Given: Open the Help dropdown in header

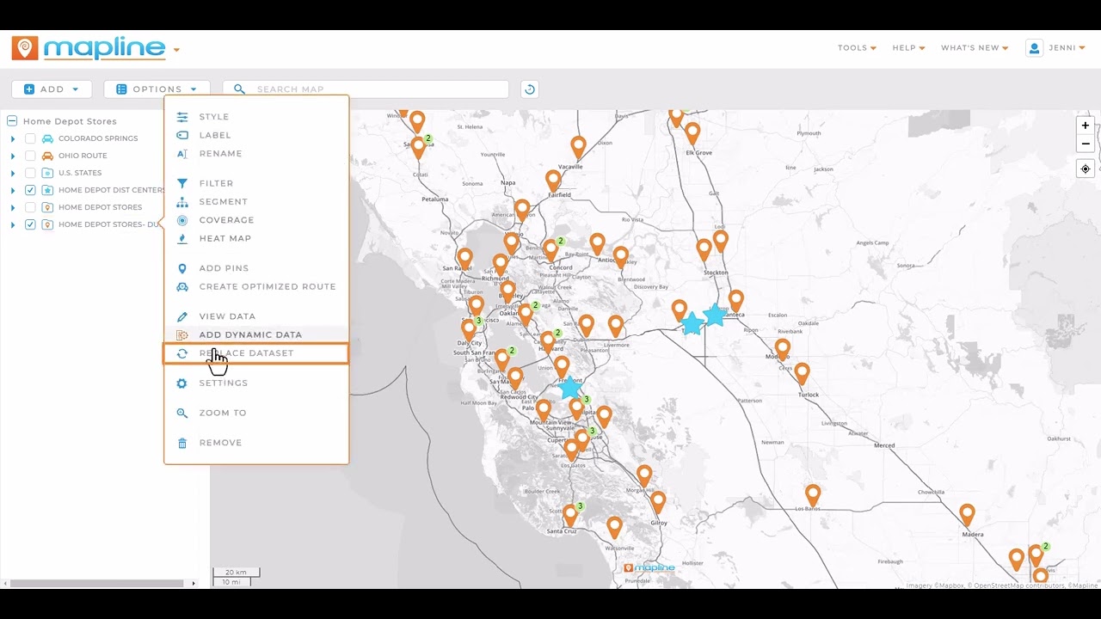Looking at the screenshot, I should 908,48.
